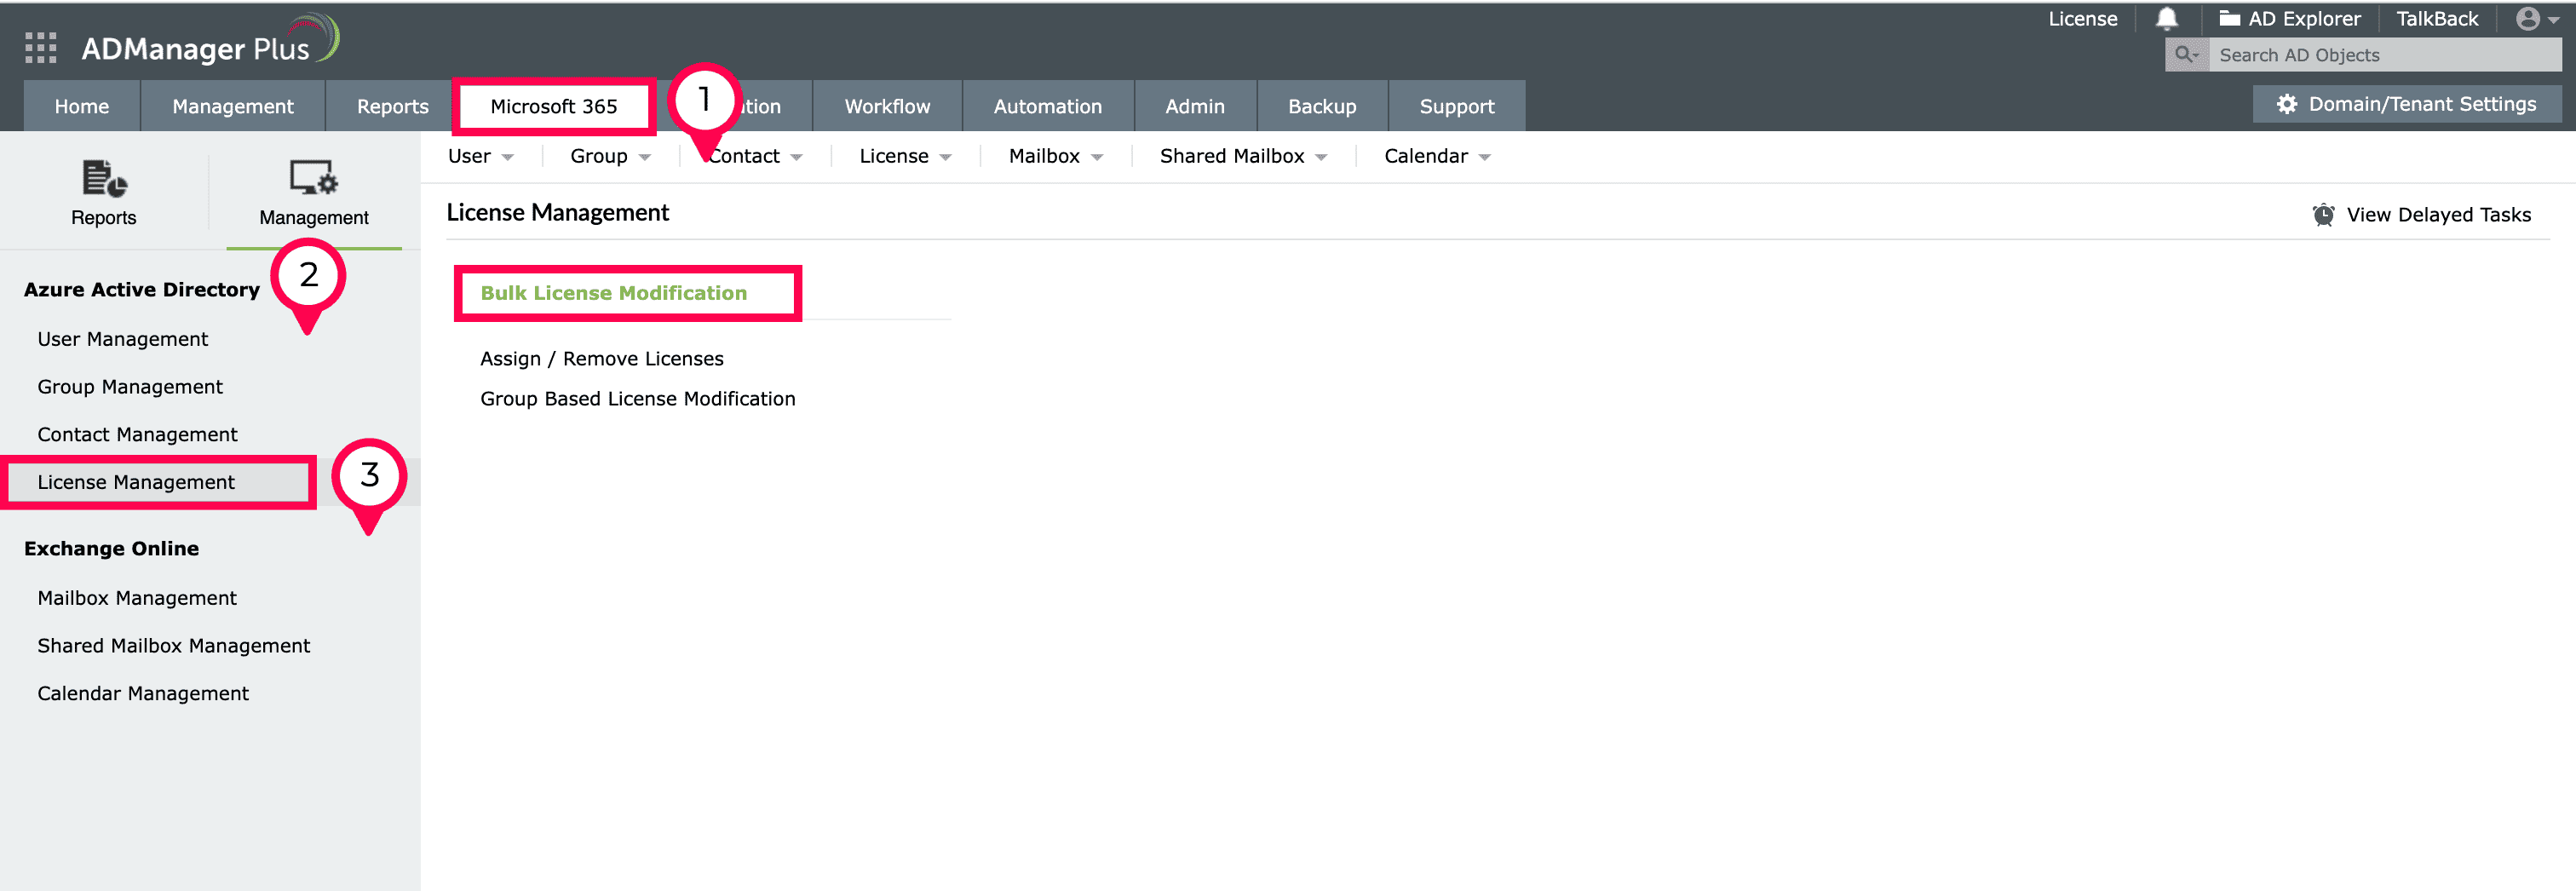The image size is (2576, 891).
Task: Open Group Management in sidebar
Action: (130, 387)
